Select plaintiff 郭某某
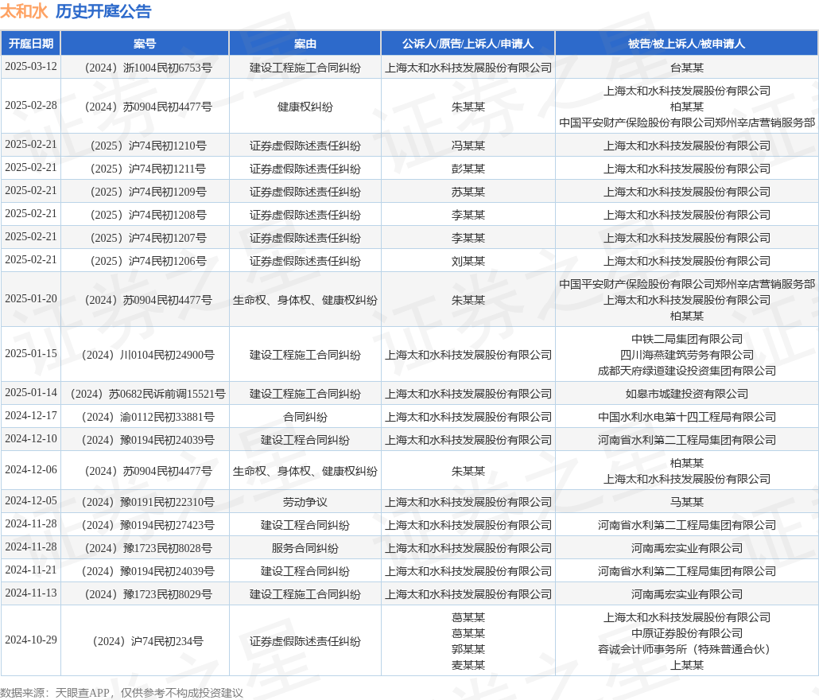This screenshot has width=819, height=700. 468,649
